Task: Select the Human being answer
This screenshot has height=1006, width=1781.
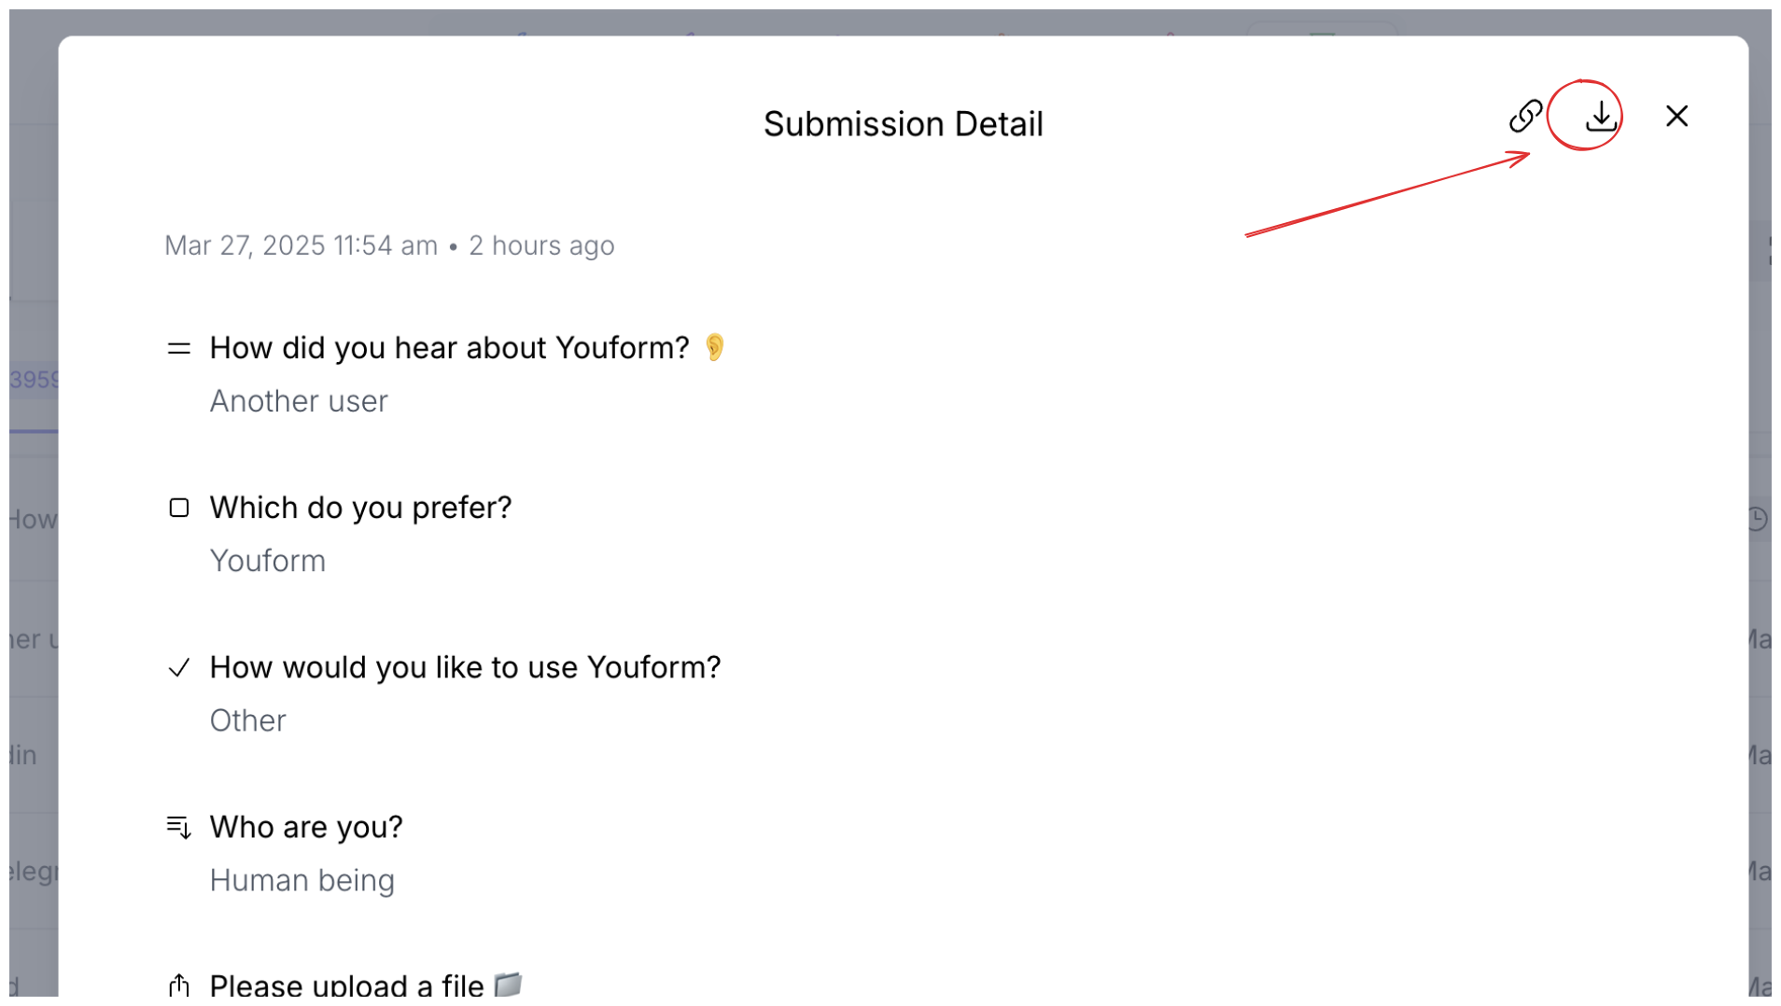Action: (x=302, y=881)
